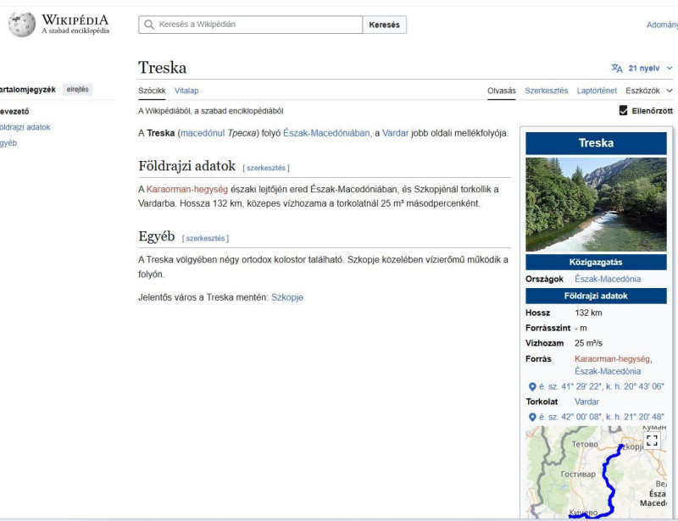Click the Wikipedia globe logo
The height and width of the screenshot is (521, 678).
point(22,25)
